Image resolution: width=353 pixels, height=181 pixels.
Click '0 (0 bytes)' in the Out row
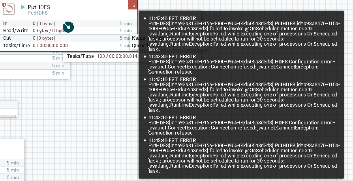click(x=44, y=38)
